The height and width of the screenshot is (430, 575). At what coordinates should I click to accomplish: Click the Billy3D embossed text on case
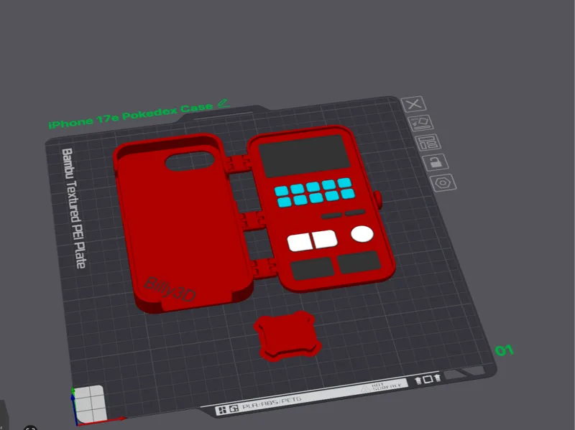(170, 289)
